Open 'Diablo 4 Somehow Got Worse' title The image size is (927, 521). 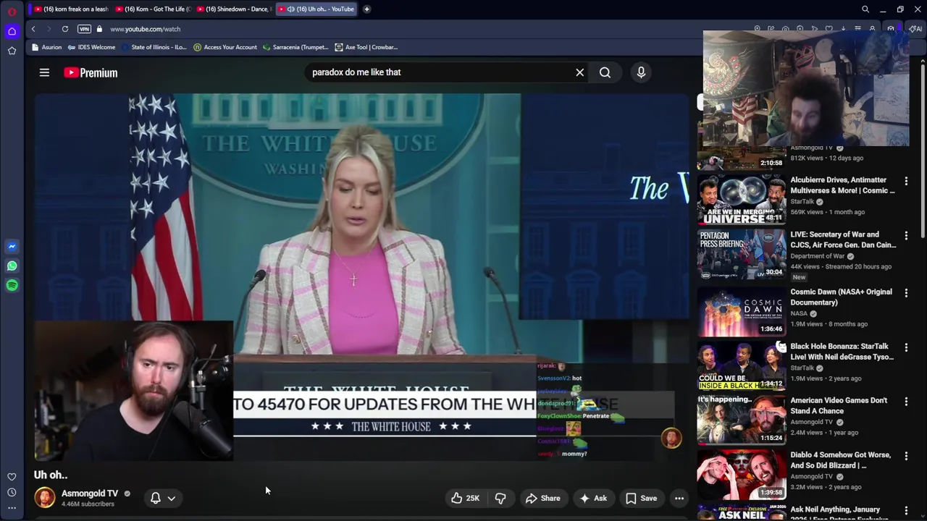pos(841,460)
